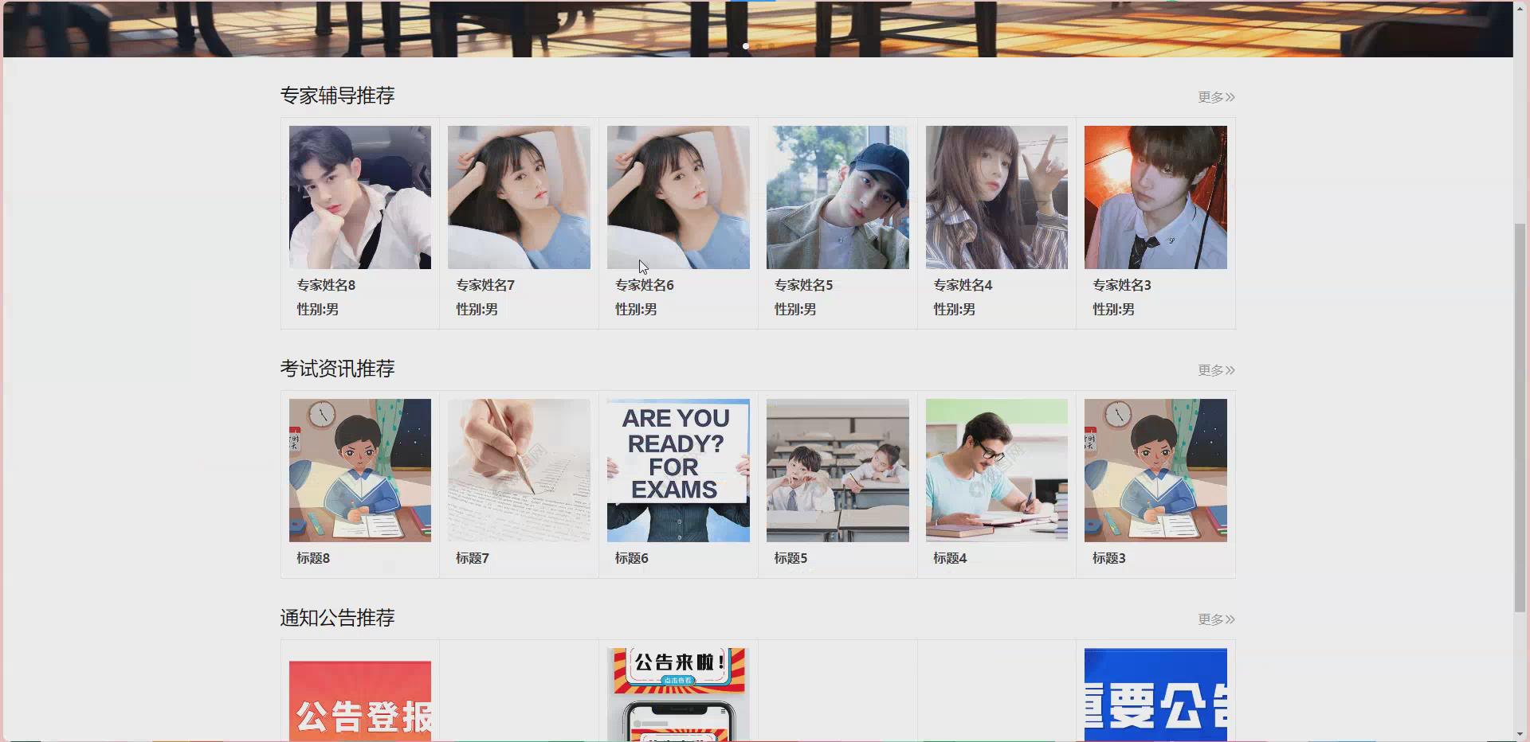1530x742 pixels.
Task: Open the photo of 专家姓名6
Action: tap(678, 197)
